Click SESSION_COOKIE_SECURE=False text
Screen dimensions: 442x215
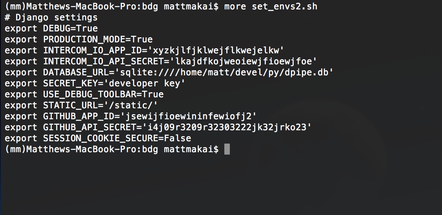pyautogui.click(x=117, y=138)
